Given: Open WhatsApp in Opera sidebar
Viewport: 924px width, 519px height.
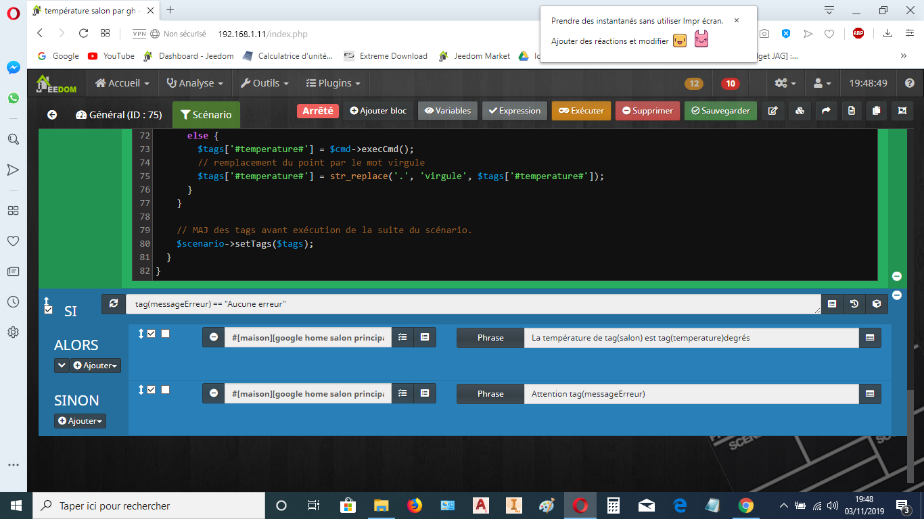Looking at the screenshot, I should [x=14, y=98].
